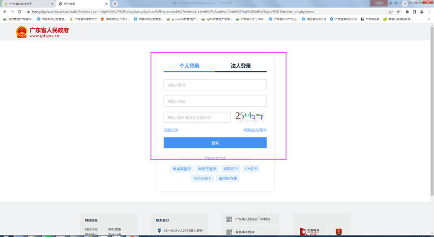
Task: Open the Chrome profile avatar
Action: click(x=421, y=12)
